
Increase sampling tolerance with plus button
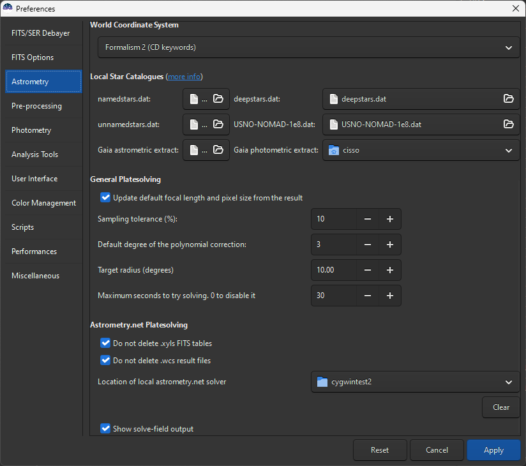(x=389, y=219)
